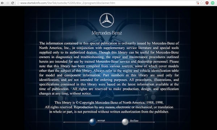
Task: Click the right end of the accept/decline track
Action: [154, 122]
